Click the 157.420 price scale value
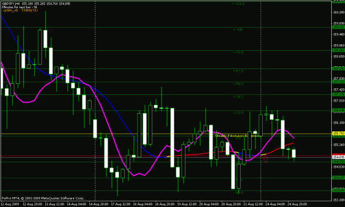The height and width of the screenshot is (207, 345). point(339,90)
